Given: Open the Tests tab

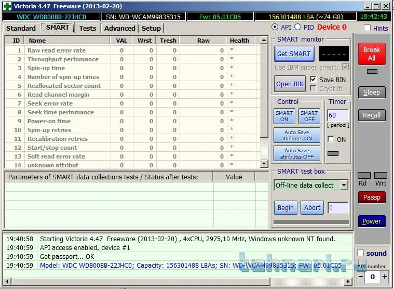Looking at the screenshot, I should (x=88, y=28).
